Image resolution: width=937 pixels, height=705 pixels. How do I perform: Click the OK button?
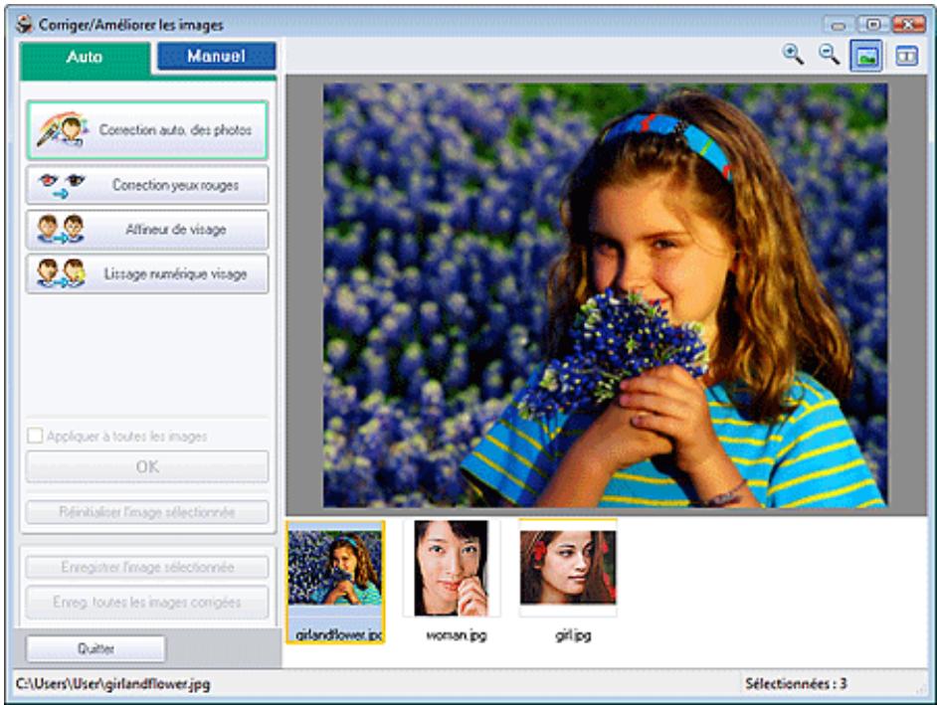pos(147,466)
